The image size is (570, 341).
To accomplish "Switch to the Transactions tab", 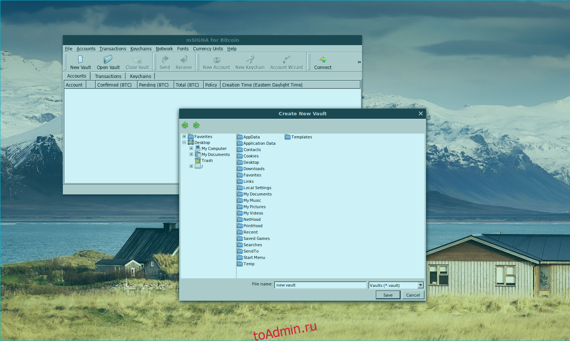I will 108,76.
